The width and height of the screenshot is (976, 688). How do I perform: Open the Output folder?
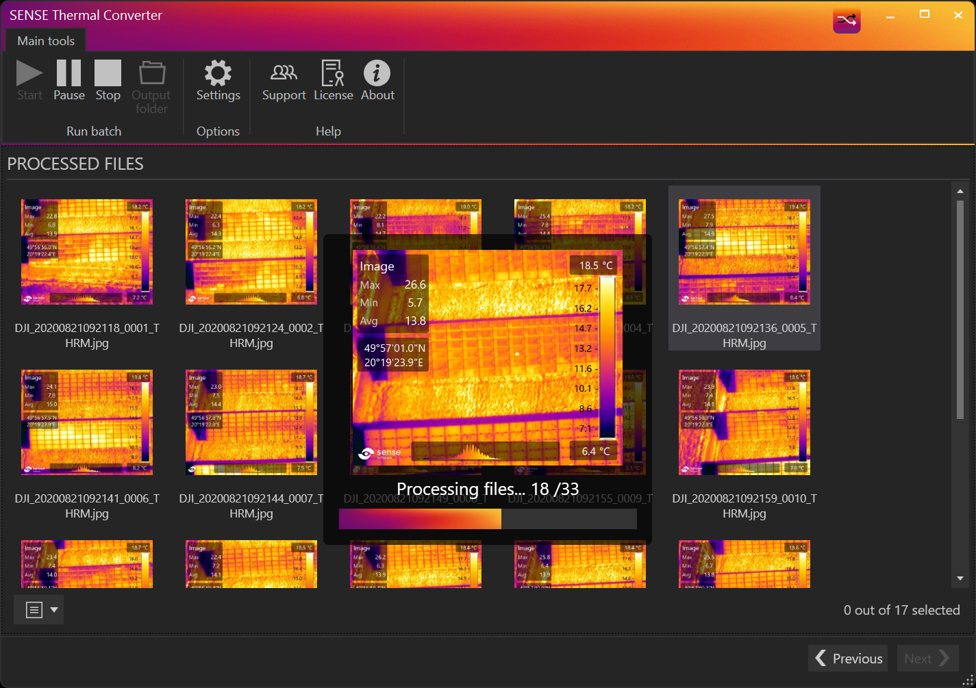click(x=151, y=74)
